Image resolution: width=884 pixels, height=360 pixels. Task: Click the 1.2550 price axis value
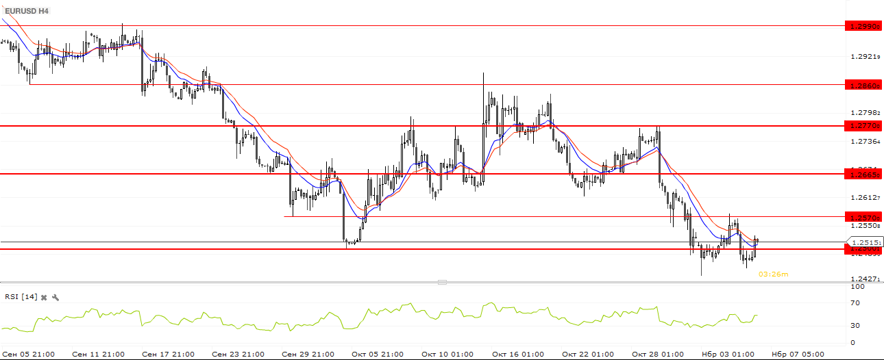point(864,226)
